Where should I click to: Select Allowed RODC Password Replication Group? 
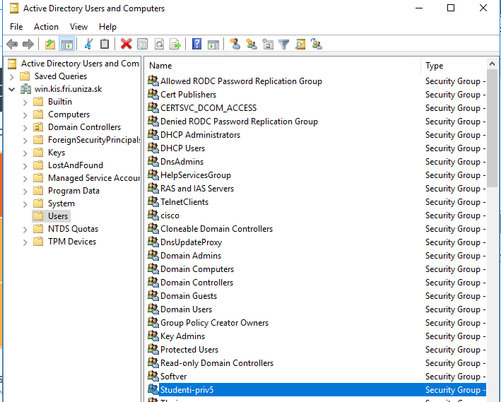pyautogui.click(x=241, y=81)
